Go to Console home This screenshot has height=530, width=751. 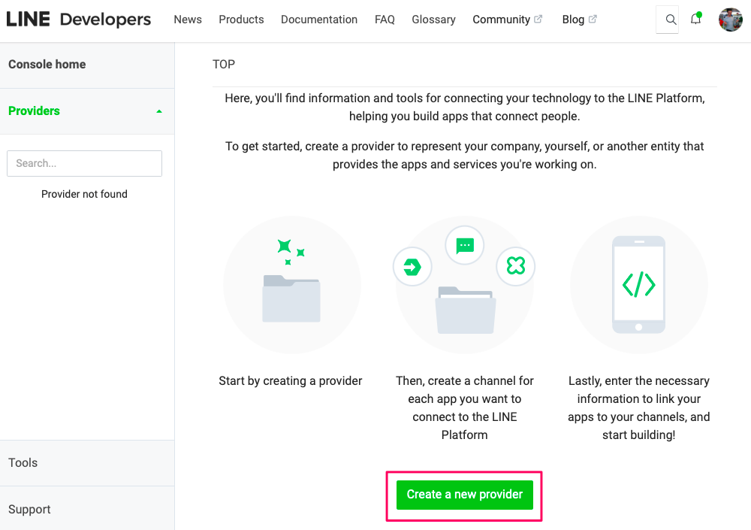[x=87, y=65]
